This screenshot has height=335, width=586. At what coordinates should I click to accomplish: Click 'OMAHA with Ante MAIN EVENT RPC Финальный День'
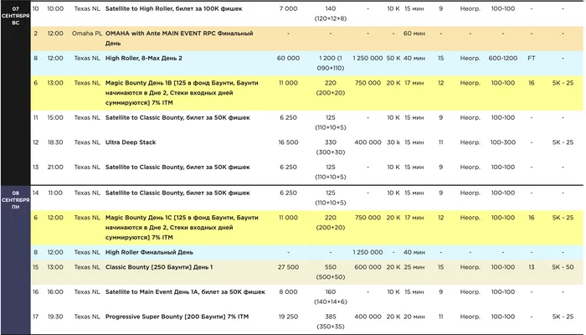pyautogui.click(x=179, y=39)
